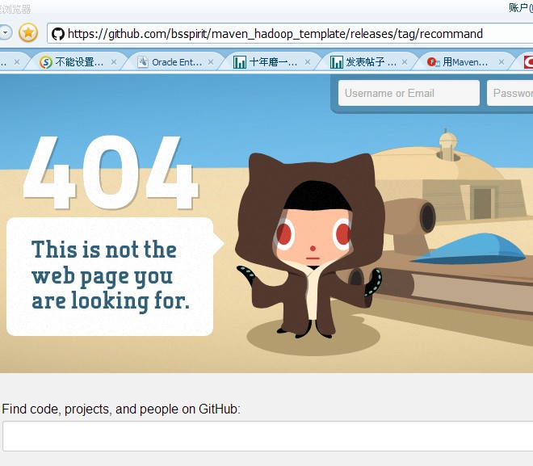
Task: Click the GitHub search box below Find code
Action: (268, 436)
